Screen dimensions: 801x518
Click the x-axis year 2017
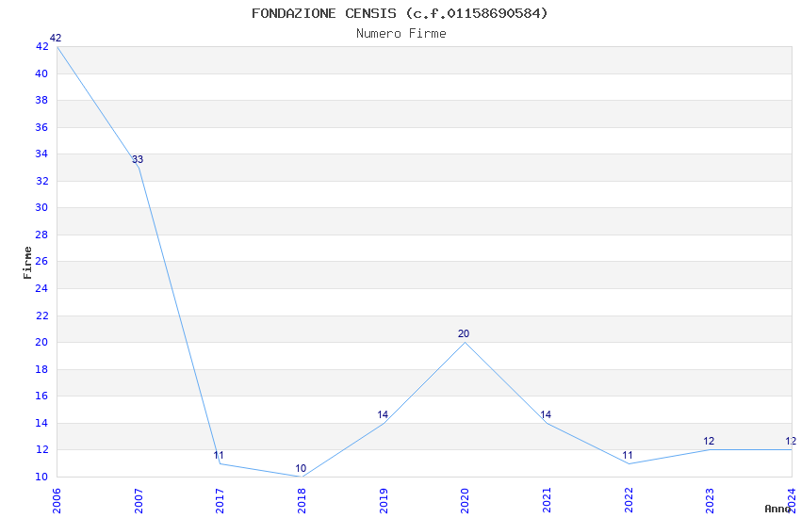[x=220, y=500]
